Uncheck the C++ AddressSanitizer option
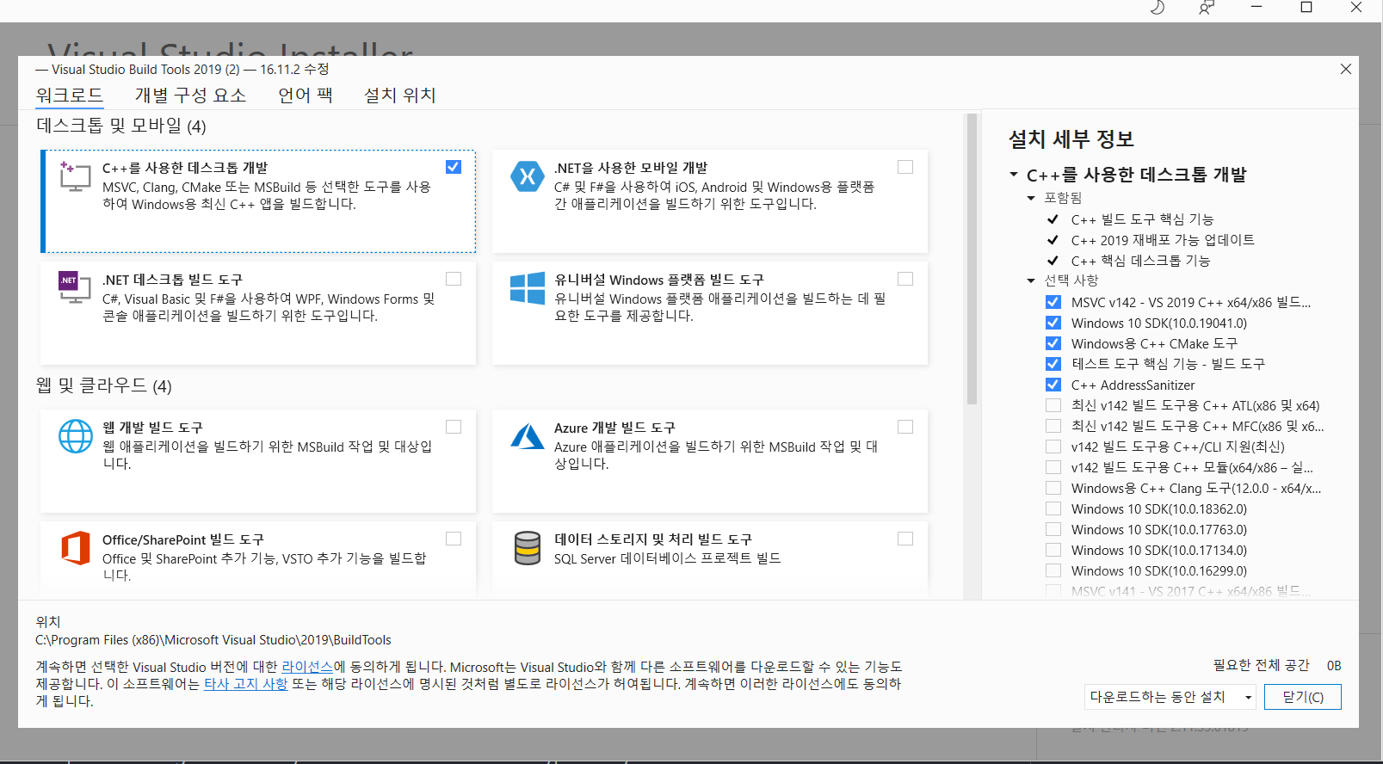This screenshot has width=1383, height=764. (1053, 385)
